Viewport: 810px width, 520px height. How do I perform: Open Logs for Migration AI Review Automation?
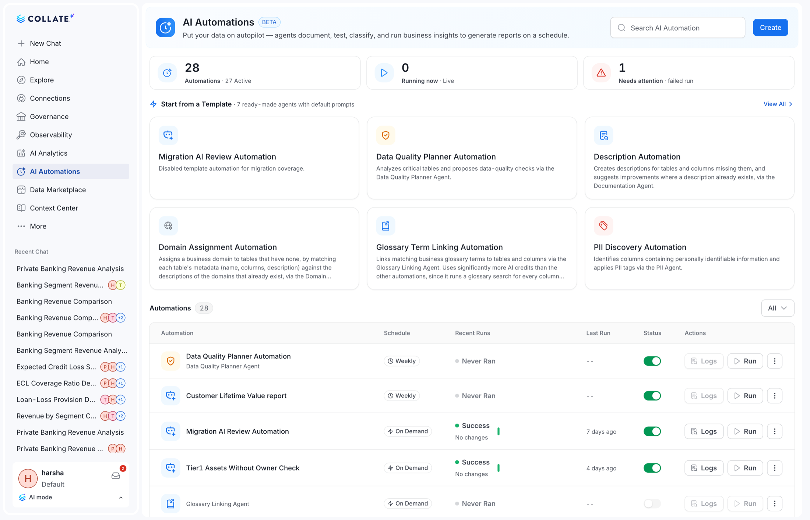click(x=704, y=431)
